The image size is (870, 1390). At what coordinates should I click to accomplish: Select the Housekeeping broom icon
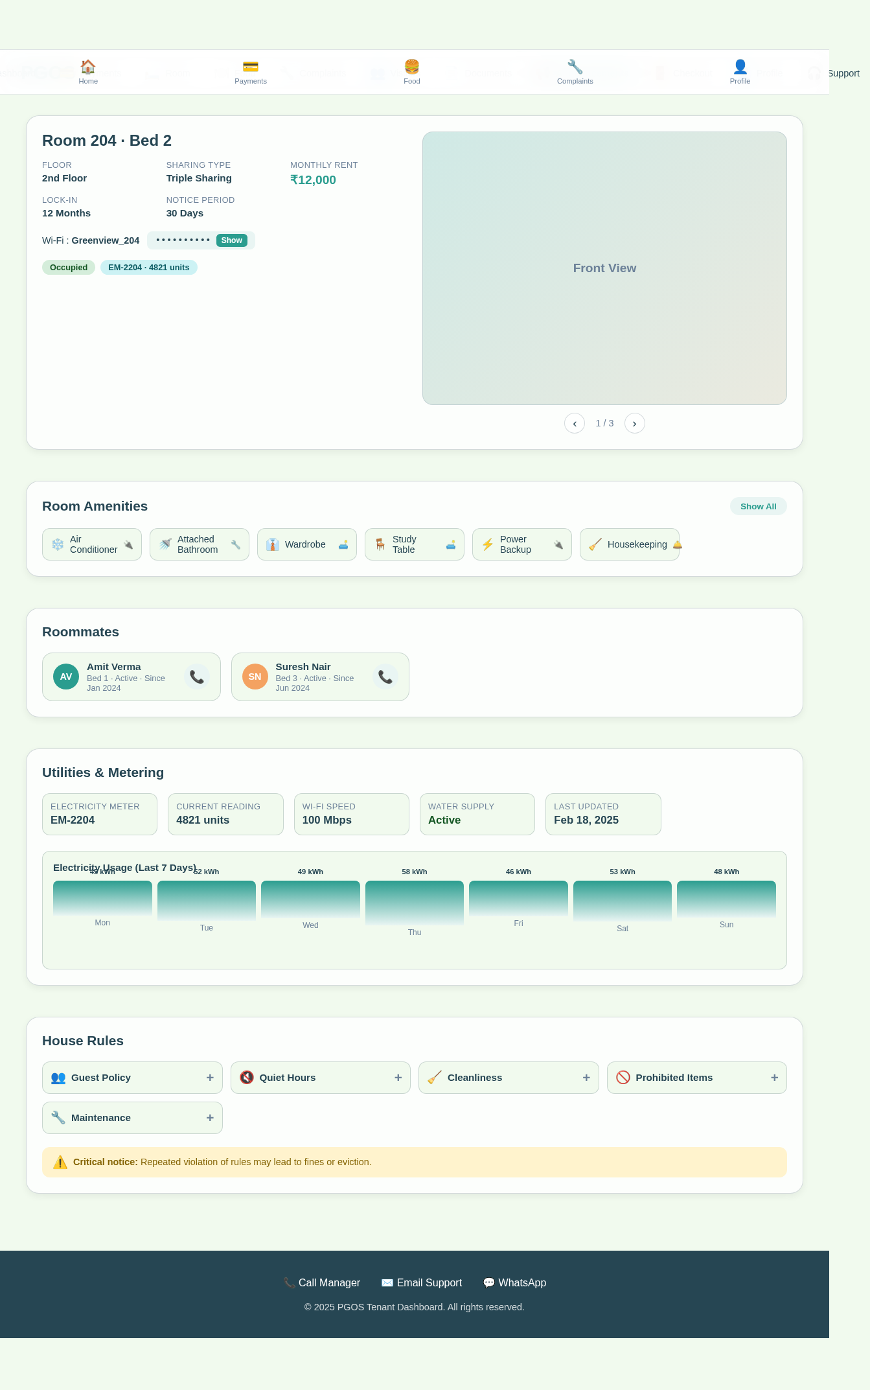(595, 544)
